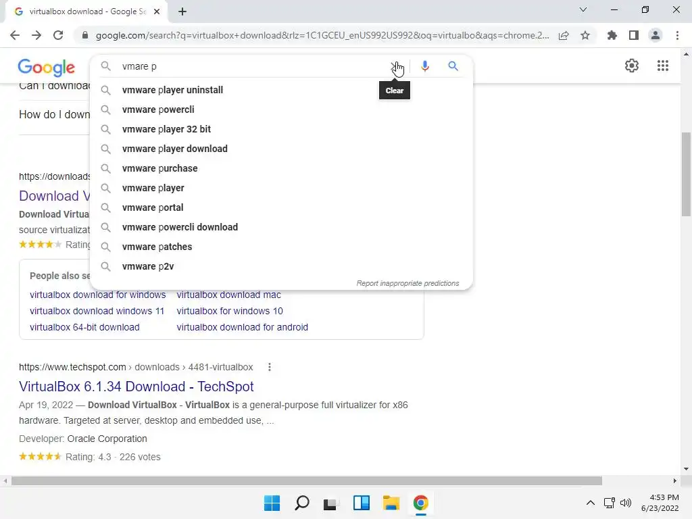Switch to Chrome on taskbar

(421, 503)
